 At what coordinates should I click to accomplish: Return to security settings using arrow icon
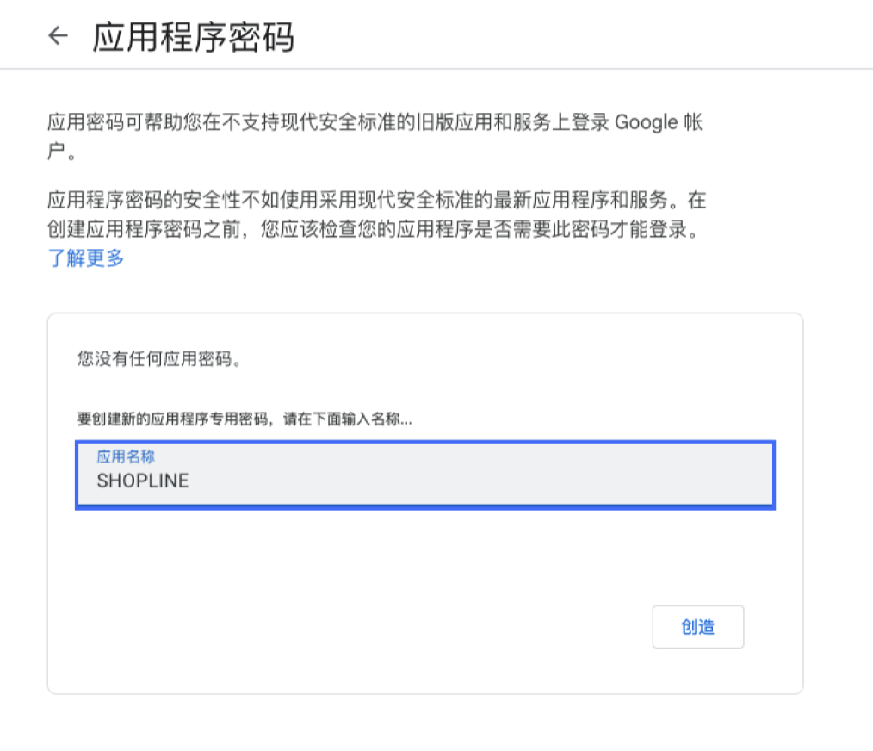[x=58, y=35]
